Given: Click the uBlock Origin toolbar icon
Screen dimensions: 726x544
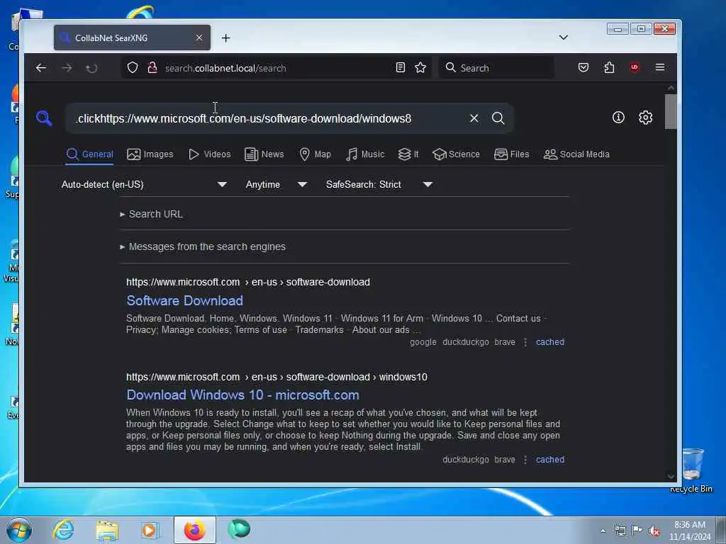Looking at the screenshot, I should pyautogui.click(x=635, y=67).
